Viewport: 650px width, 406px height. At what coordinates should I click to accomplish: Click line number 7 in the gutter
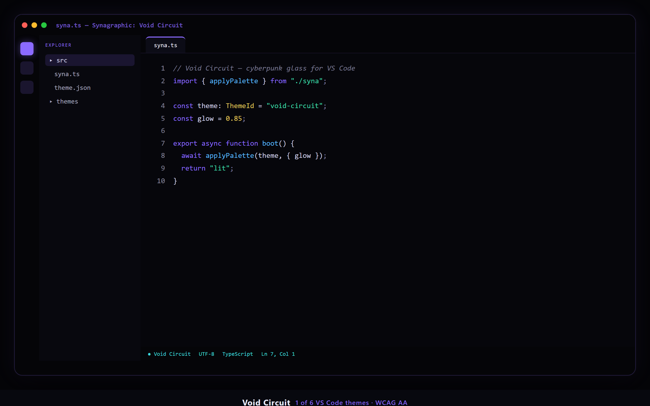(163, 143)
